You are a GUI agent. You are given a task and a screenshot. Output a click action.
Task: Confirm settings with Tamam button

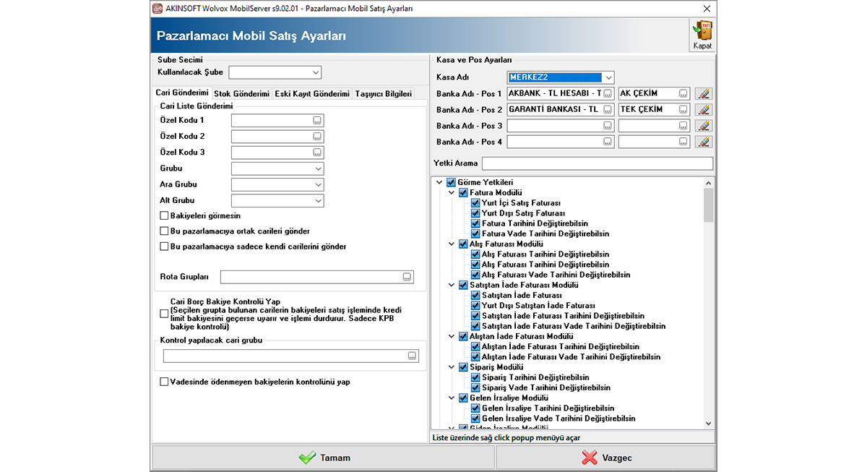[323, 458]
